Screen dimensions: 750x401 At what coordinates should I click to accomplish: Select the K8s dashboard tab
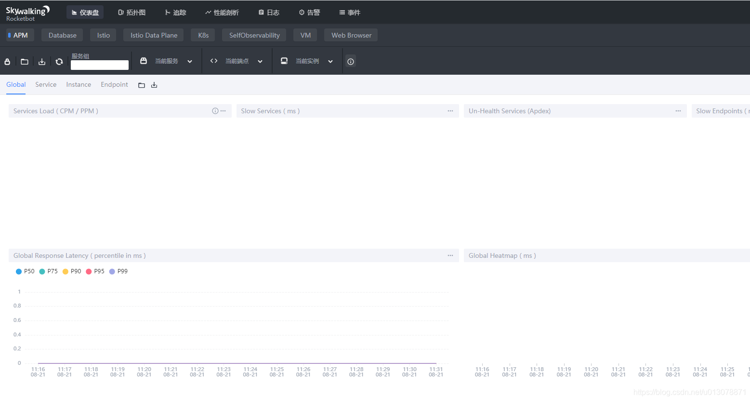(x=203, y=35)
